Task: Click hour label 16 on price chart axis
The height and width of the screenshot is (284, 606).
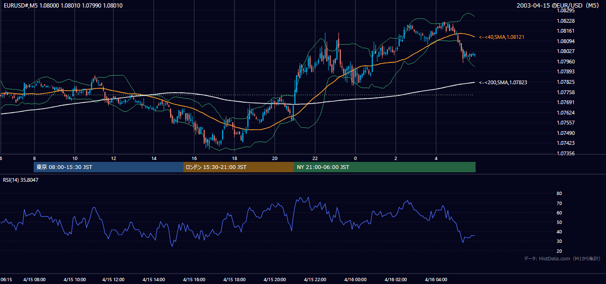Action: tap(194, 158)
